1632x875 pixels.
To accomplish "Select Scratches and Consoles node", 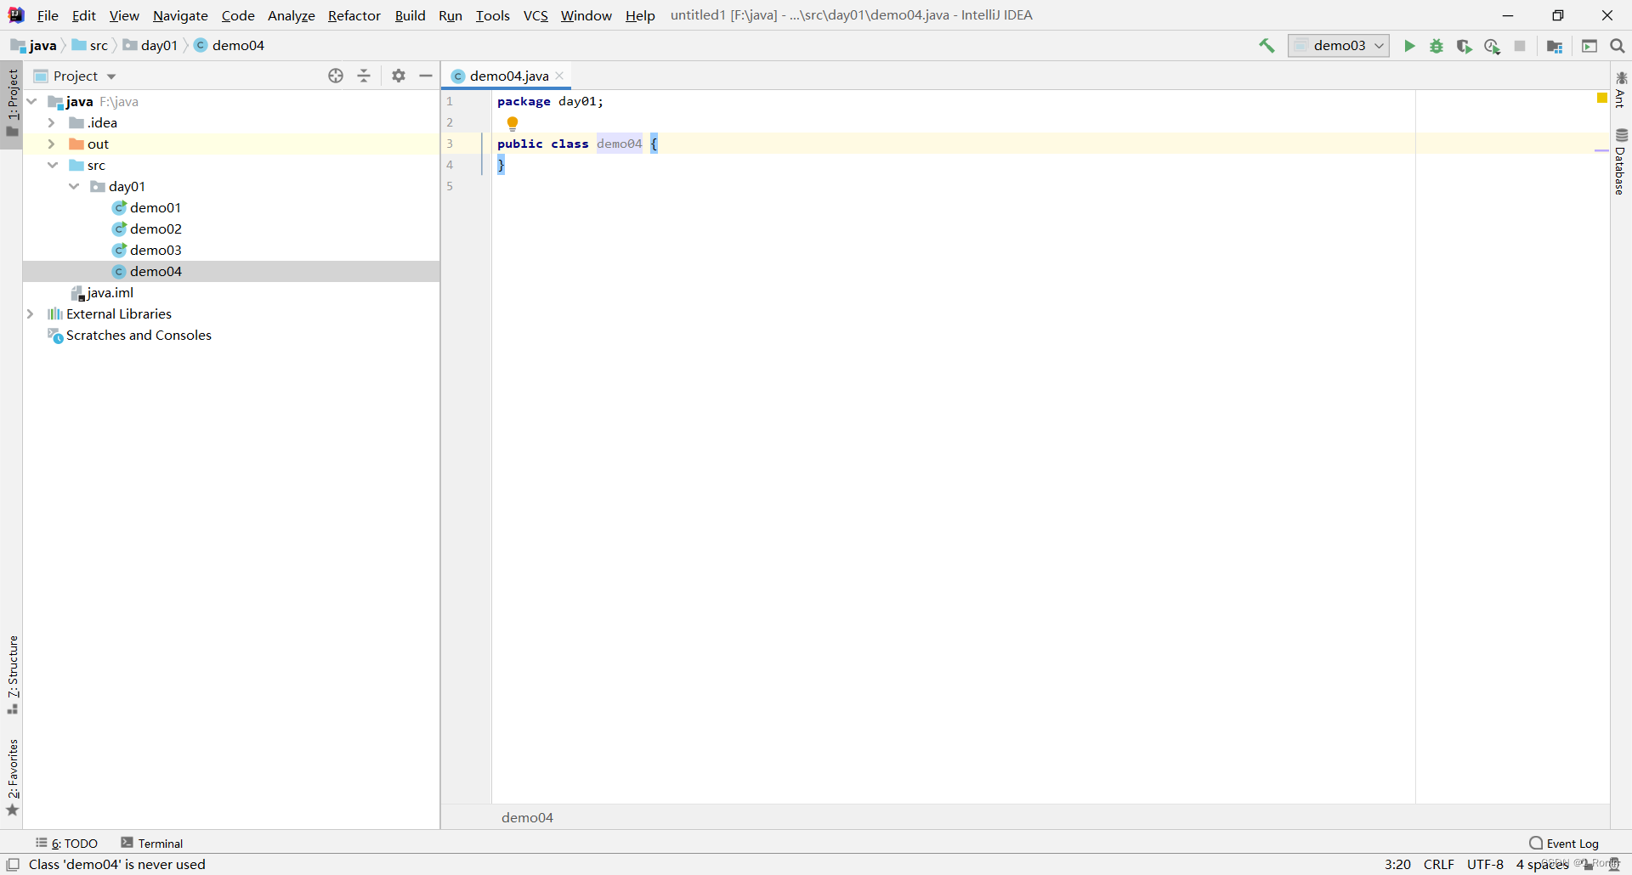I will coord(139,335).
